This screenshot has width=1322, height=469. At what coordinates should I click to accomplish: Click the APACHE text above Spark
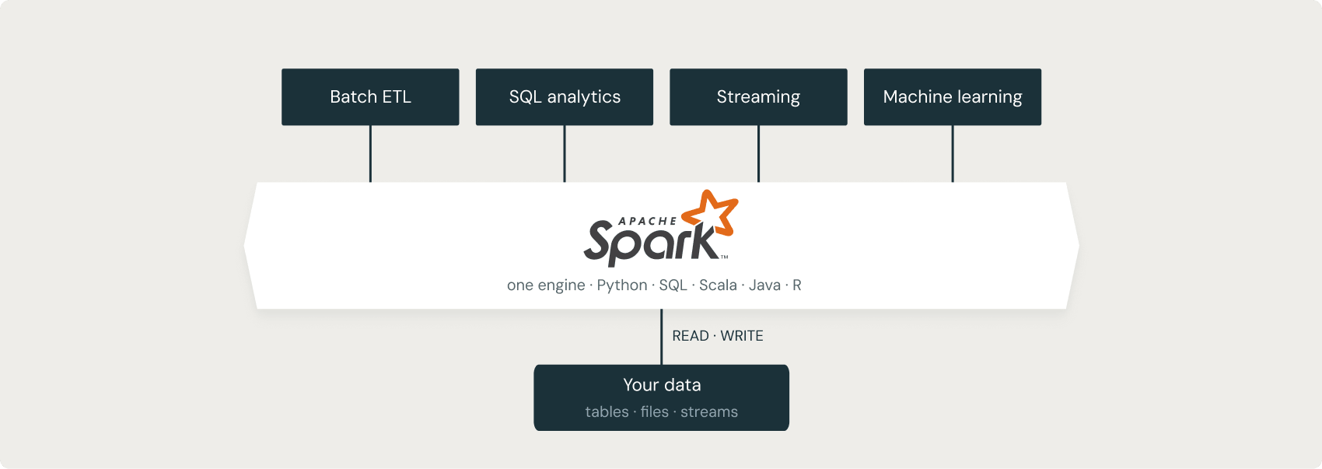pyautogui.click(x=648, y=222)
